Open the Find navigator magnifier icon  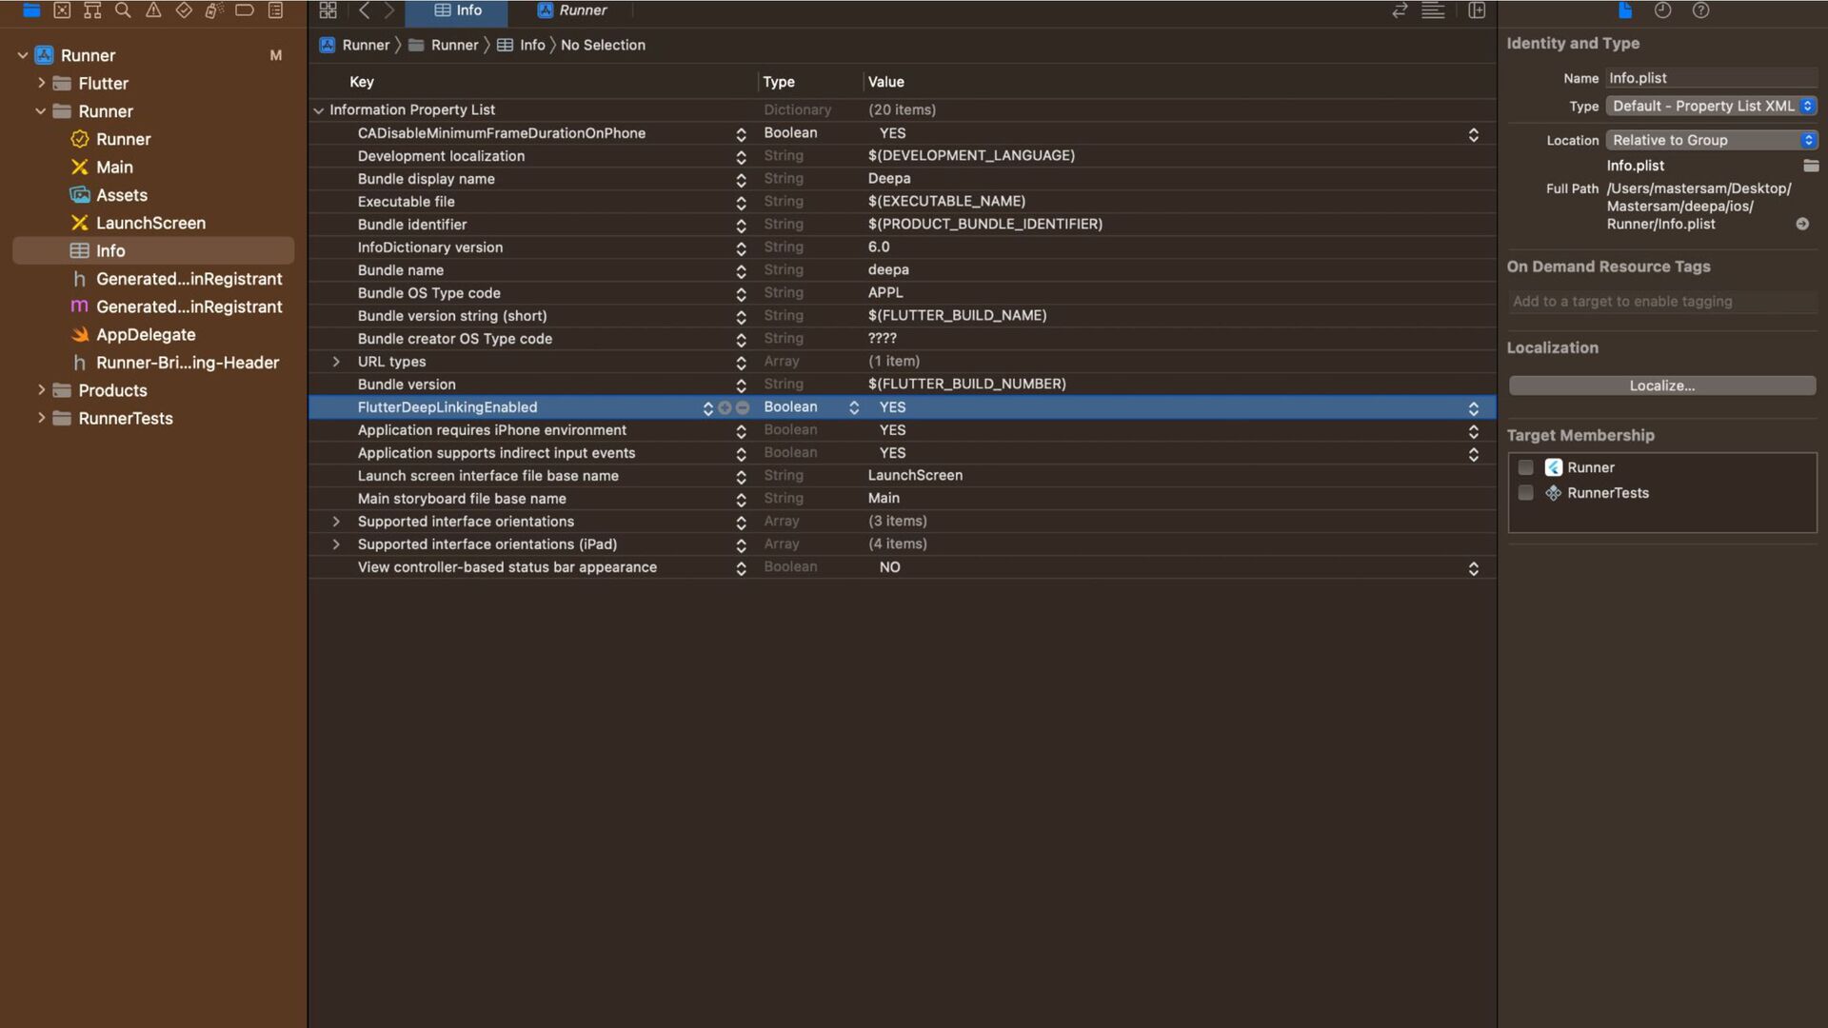pos(123,10)
